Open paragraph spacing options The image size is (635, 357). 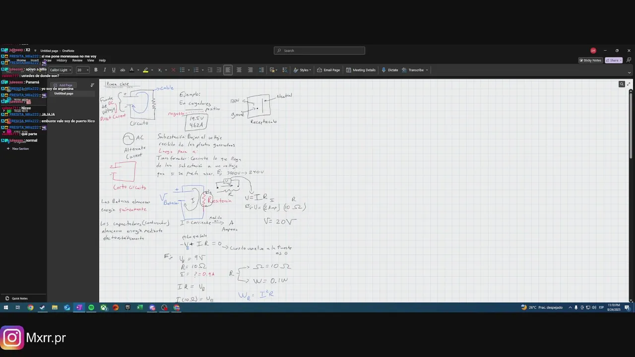[x=261, y=70]
